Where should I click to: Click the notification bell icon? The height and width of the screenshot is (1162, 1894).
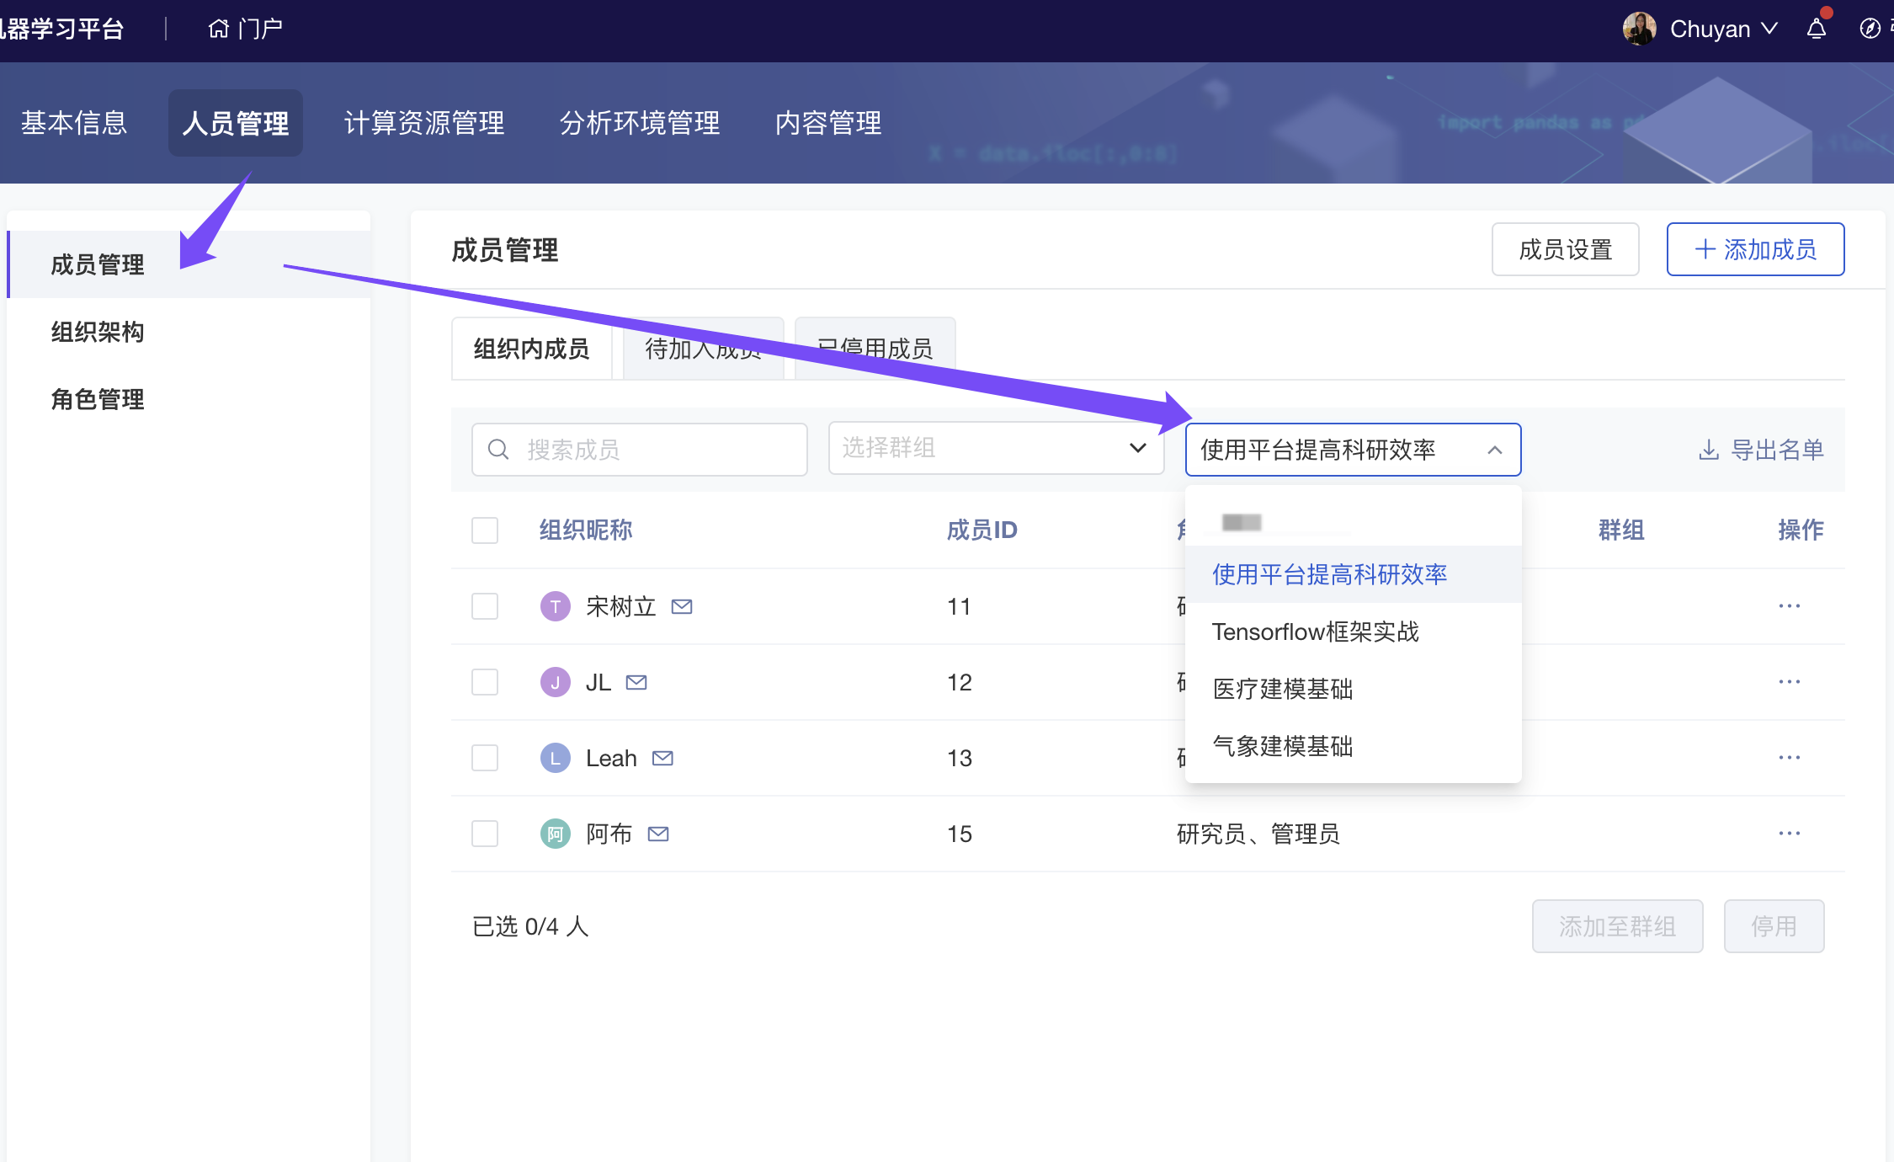click(x=1817, y=29)
